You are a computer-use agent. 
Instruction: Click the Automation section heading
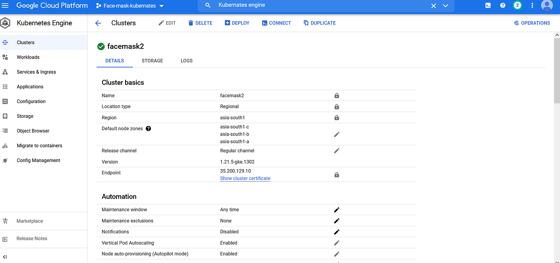point(119,196)
